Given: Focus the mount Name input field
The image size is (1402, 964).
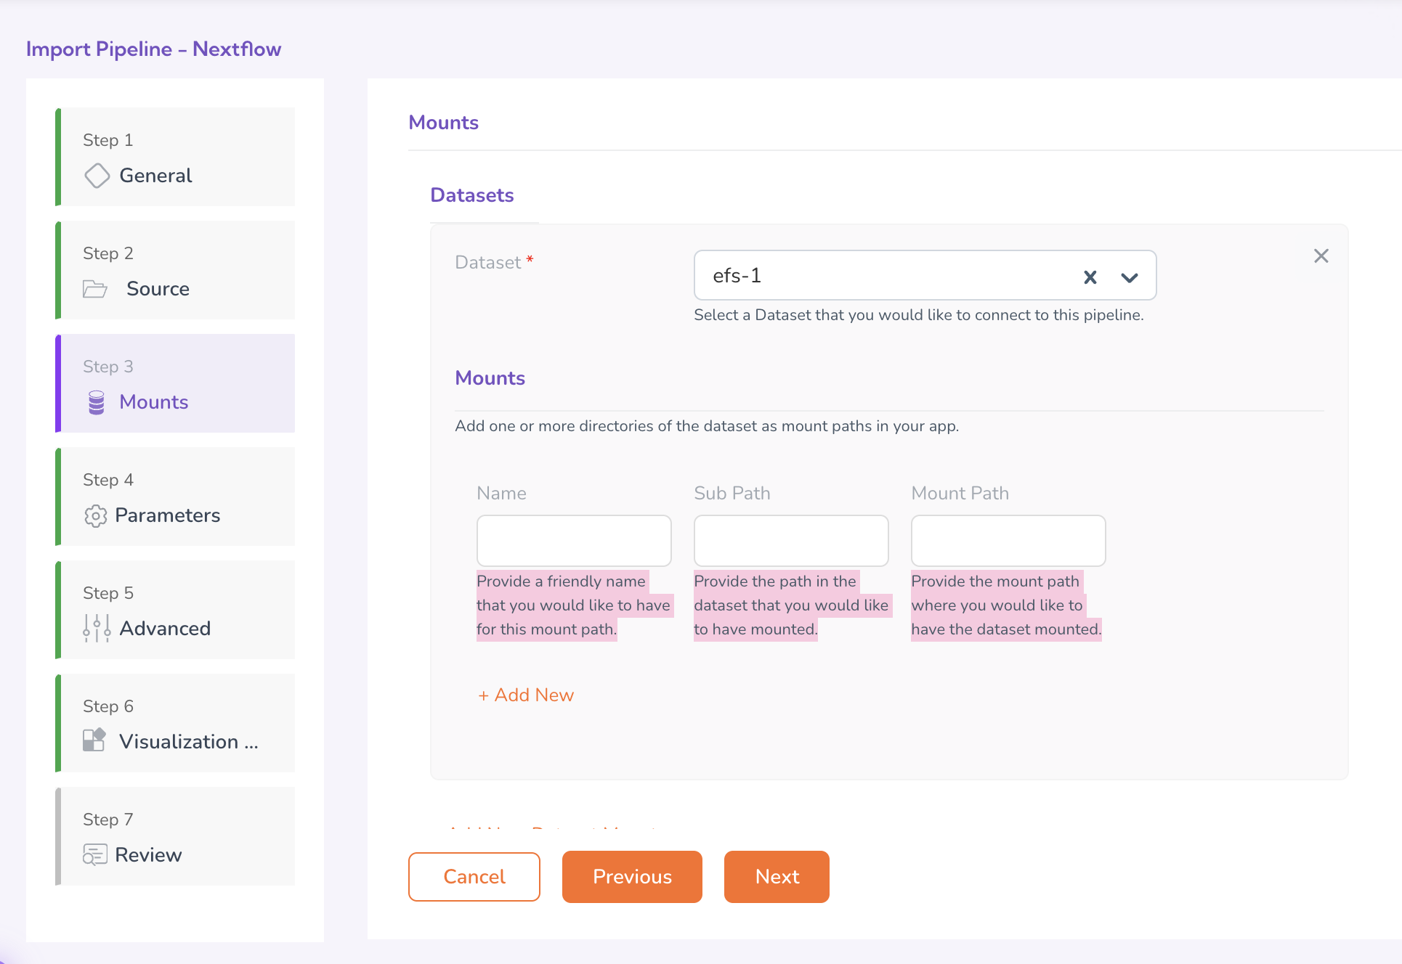Looking at the screenshot, I should 574,541.
